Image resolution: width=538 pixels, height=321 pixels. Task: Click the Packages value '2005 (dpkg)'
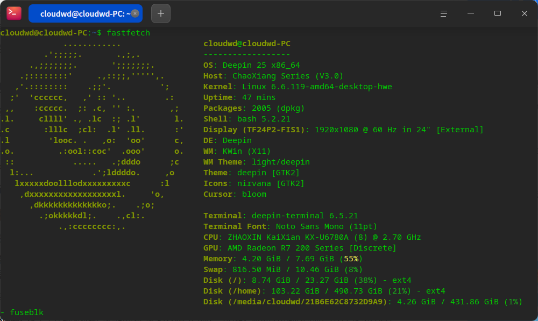[278, 108]
